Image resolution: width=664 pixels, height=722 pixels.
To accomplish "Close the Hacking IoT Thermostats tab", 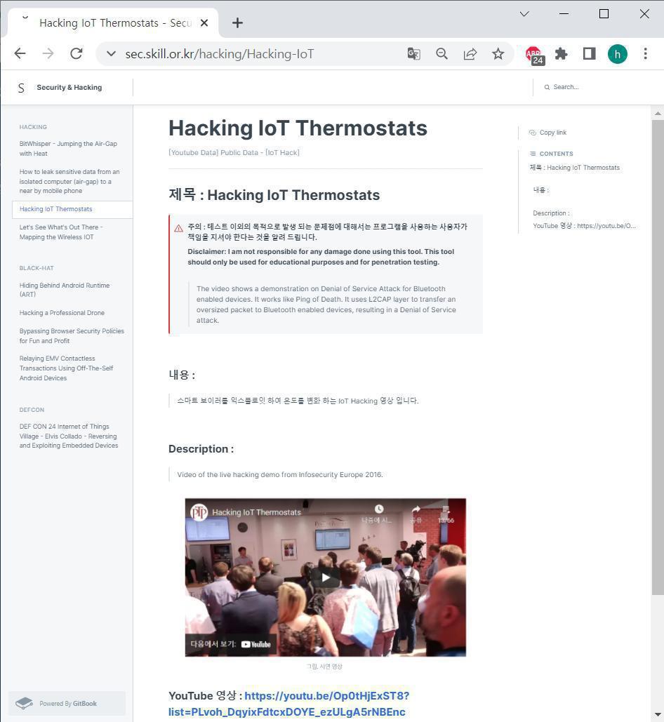I will coord(204,23).
